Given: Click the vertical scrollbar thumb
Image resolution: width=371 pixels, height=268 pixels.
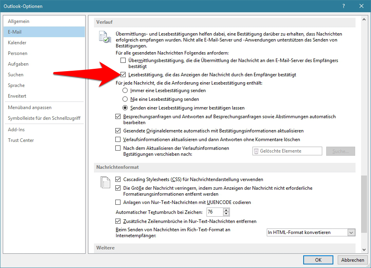Looking at the screenshot, I should [364, 204].
